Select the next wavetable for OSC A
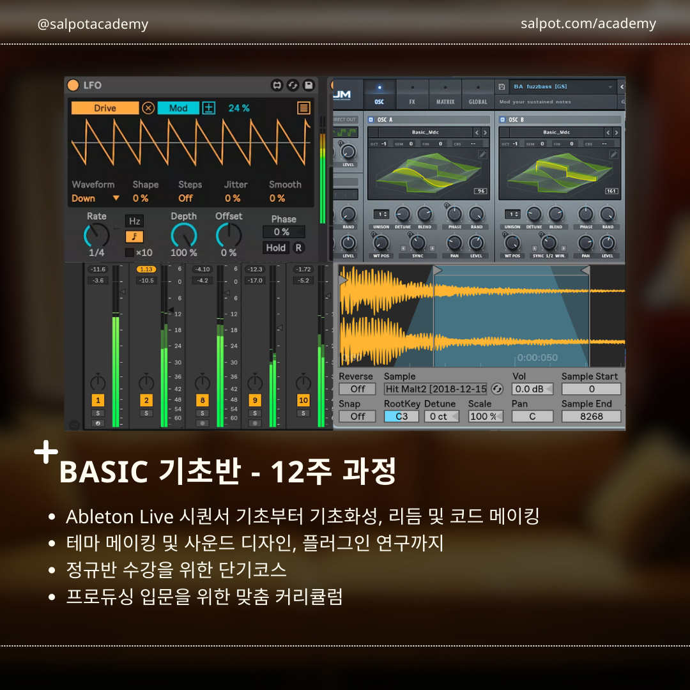This screenshot has height=690, width=690. click(485, 132)
